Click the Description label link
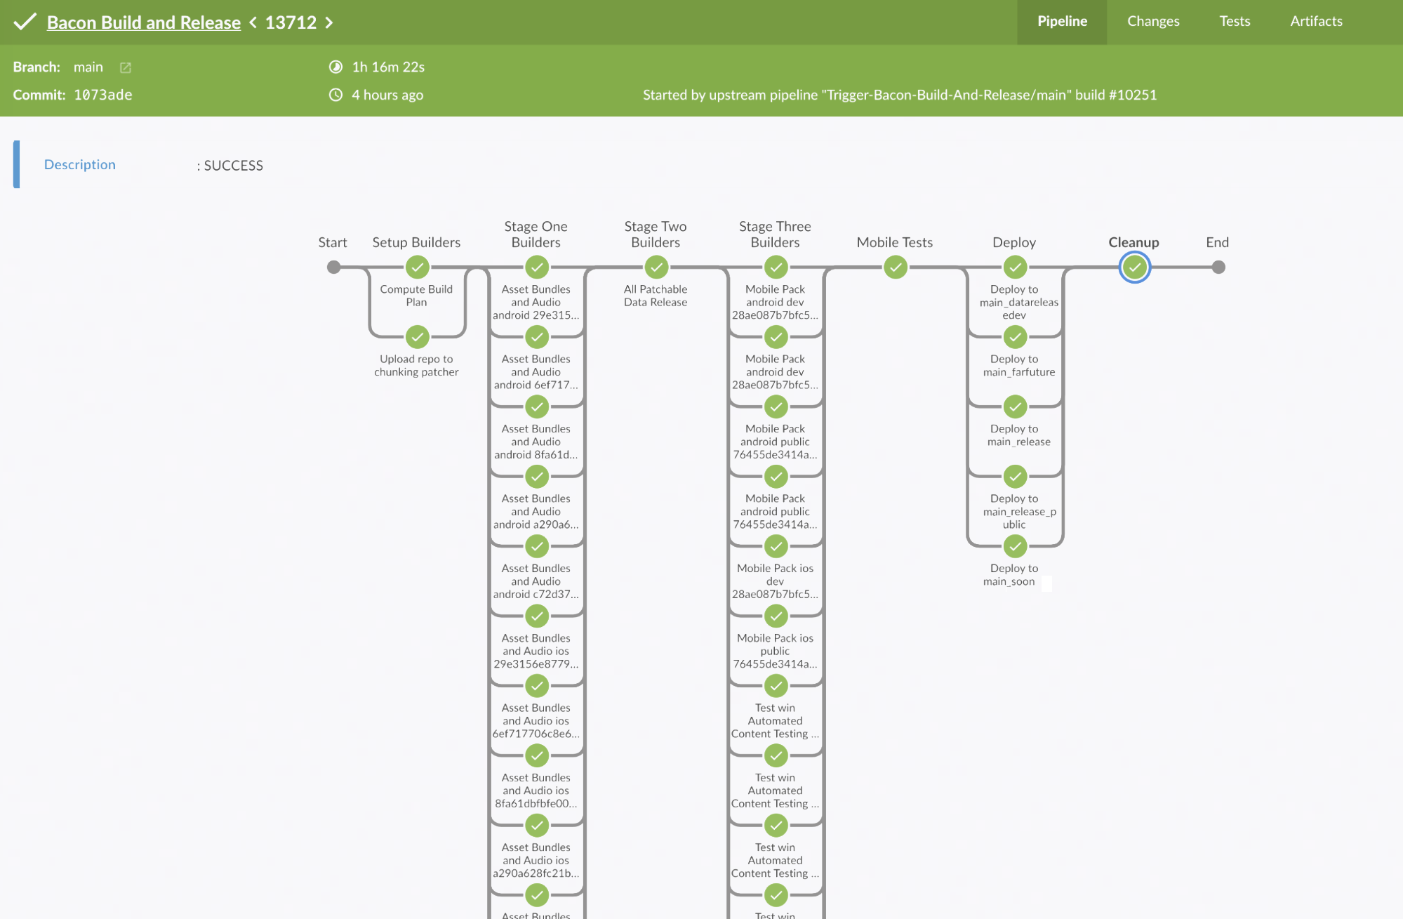Viewport: 1403px width, 919px height. tap(80, 164)
